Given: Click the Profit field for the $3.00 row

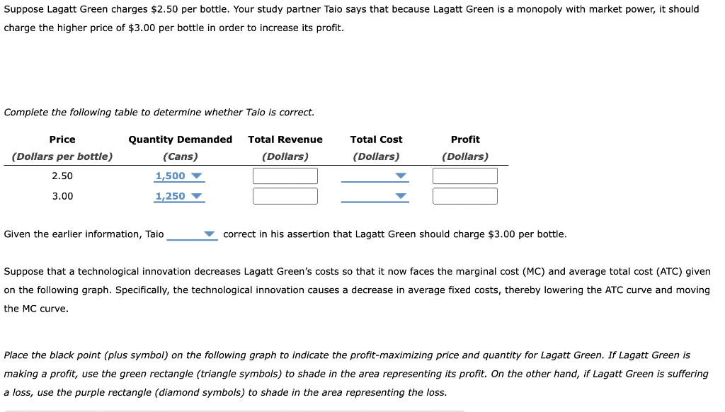Looking at the screenshot, I should pos(464,196).
